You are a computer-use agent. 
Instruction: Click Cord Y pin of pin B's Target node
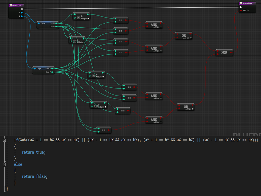coord(52,72)
